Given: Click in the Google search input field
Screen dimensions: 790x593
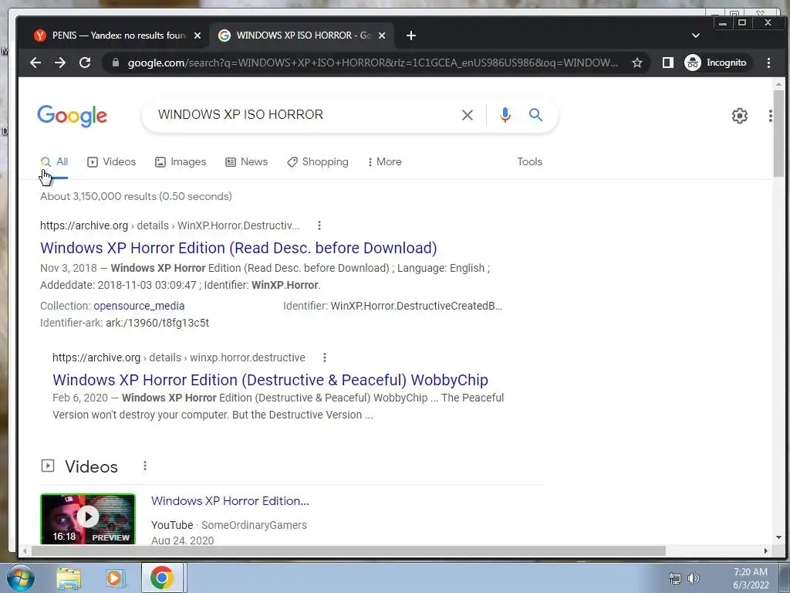Looking at the screenshot, I should 302,114.
